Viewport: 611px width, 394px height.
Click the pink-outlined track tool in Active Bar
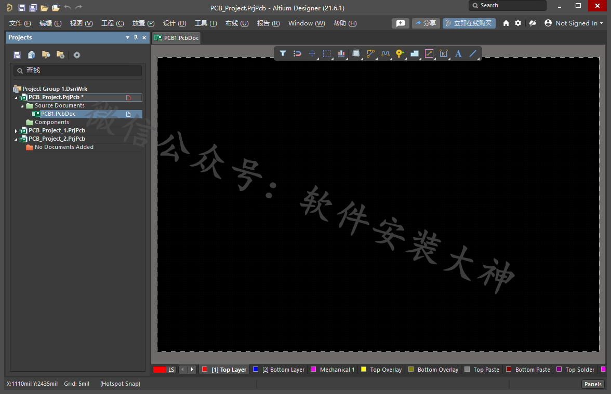tap(429, 53)
